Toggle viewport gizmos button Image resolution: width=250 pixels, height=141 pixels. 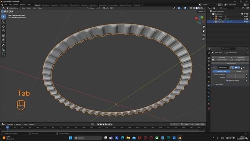179,8
